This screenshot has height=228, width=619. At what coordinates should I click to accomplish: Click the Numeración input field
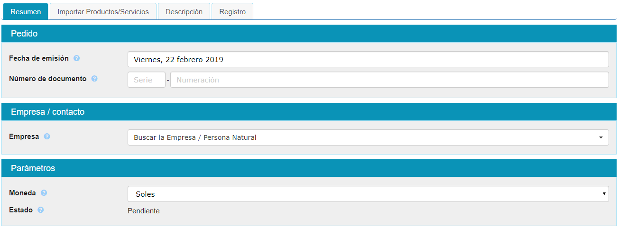point(389,80)
